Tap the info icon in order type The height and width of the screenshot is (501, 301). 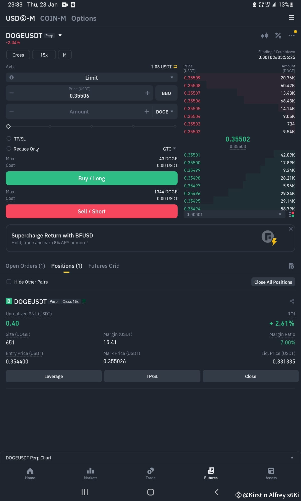[12, 77]
